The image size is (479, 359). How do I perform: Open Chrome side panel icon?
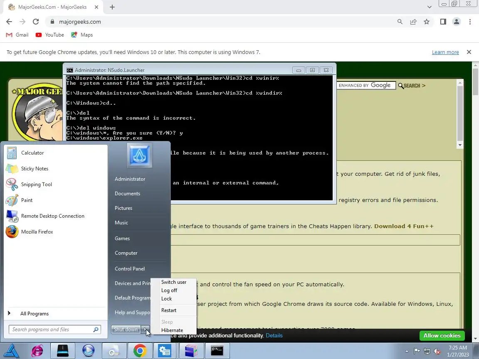coord(443,22)
